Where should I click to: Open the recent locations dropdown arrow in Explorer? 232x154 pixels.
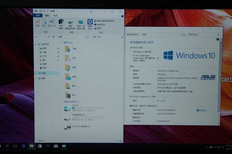[46, 37]
